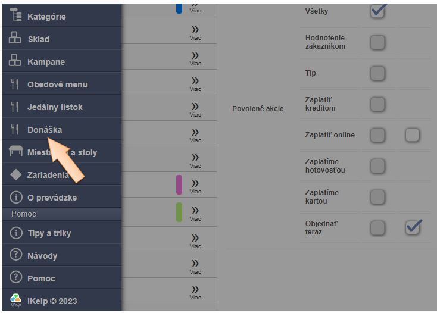Click the iKelp logo icon
Viewport: 437px width, 313px height.
15,301
